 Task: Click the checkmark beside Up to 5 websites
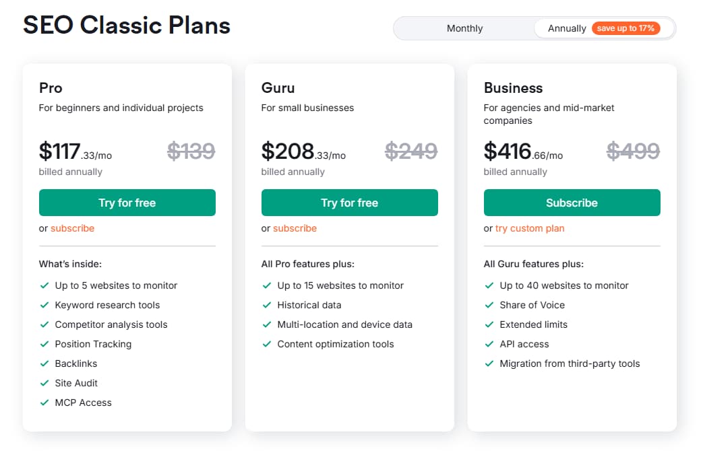44,285
